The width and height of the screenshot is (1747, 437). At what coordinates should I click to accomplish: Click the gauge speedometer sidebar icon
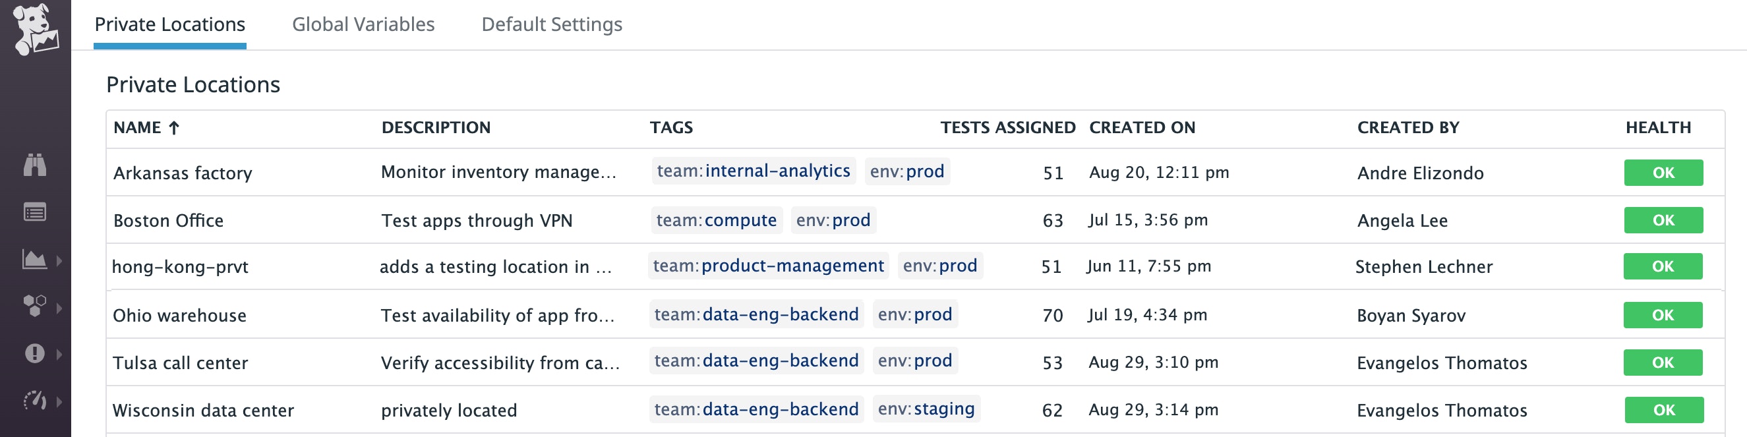(x=34, y=400)
